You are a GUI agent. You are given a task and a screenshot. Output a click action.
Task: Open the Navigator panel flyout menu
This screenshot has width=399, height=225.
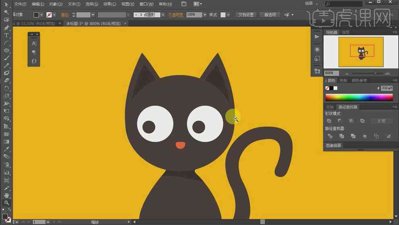(395, 32)
